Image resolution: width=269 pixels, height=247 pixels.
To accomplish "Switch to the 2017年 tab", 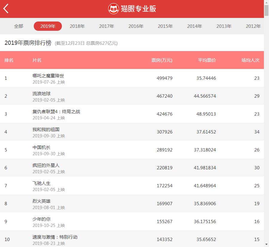I will pos(106,26).
